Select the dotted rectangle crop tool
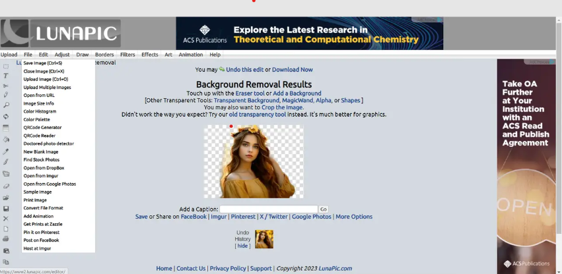The height and width of the screenshot is (274, 562). [6, 66]
